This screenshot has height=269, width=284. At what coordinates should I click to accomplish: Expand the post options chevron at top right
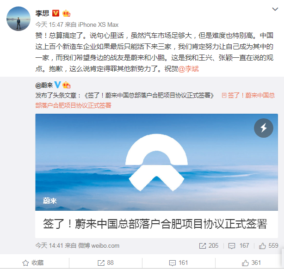tap(275, 9)
